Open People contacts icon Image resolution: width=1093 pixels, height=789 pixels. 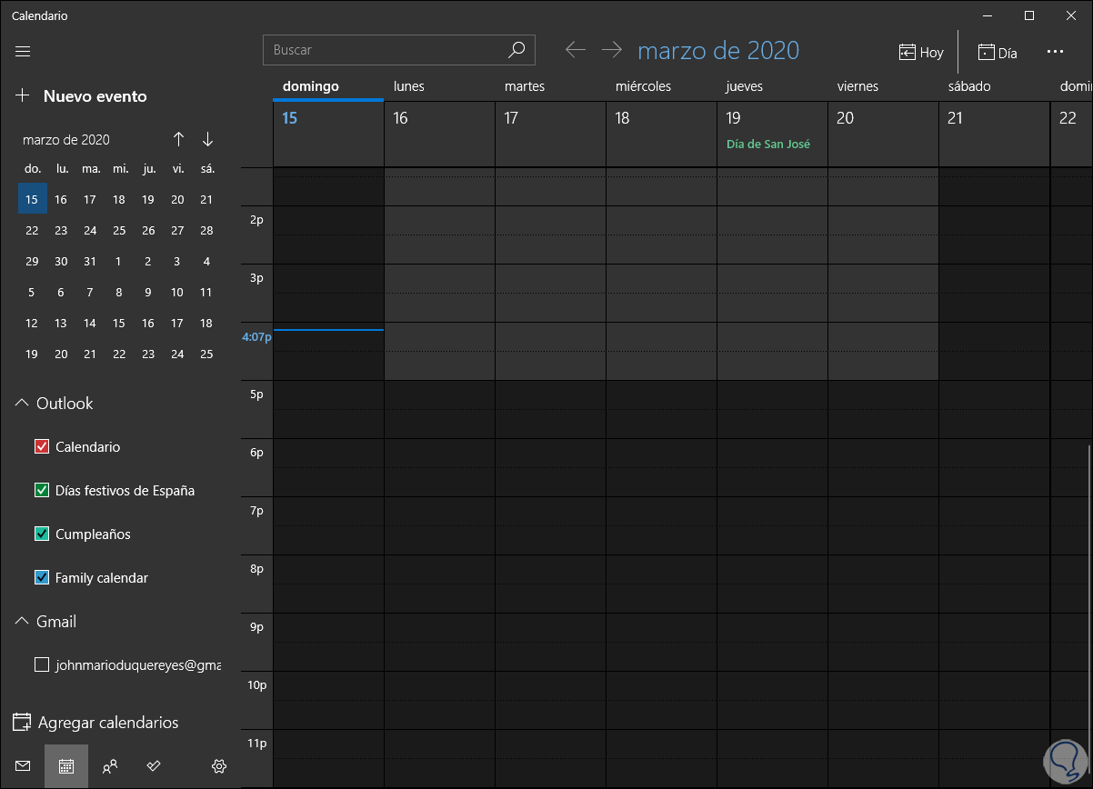[x=110, y=766]
